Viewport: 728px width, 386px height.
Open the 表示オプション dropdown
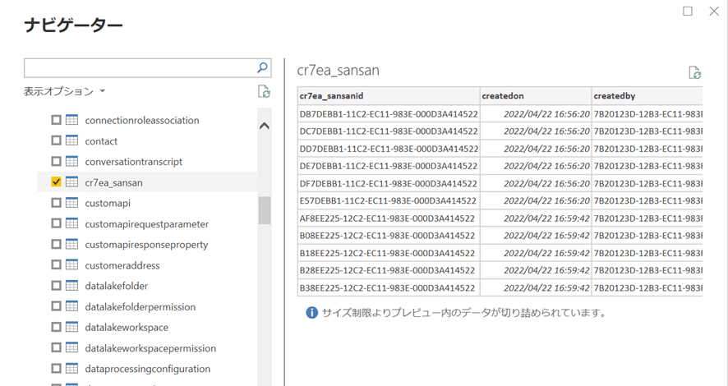pyautogui.click(x=64, y=91)
